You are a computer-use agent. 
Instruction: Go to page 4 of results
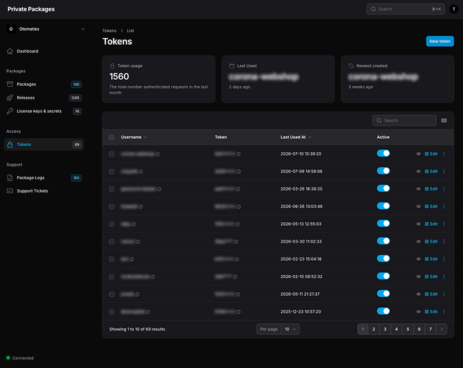tap(396, 329)
